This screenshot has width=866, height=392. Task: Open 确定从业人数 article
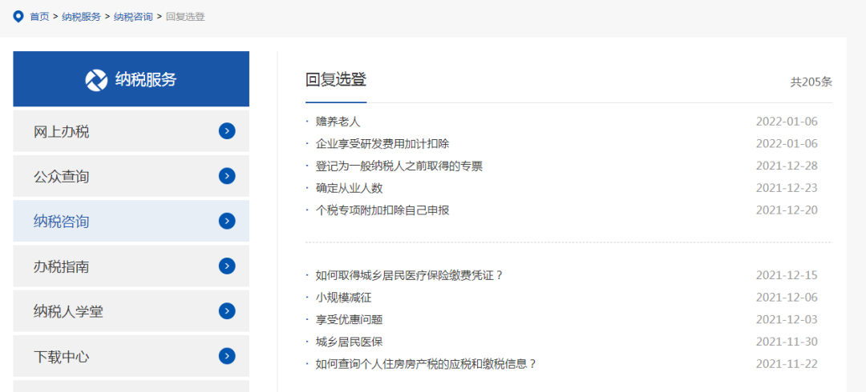[x=349, y=188]
